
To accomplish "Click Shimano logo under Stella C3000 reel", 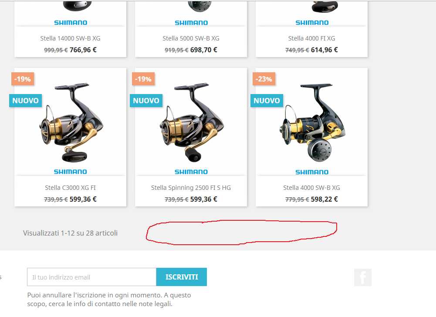I will tap(71, 172).
